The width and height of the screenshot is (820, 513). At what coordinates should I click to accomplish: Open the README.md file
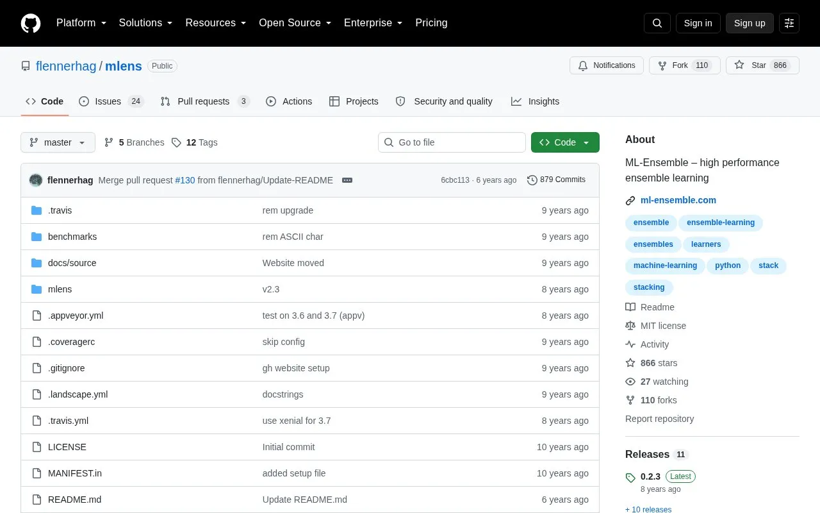tap(74, 500)
